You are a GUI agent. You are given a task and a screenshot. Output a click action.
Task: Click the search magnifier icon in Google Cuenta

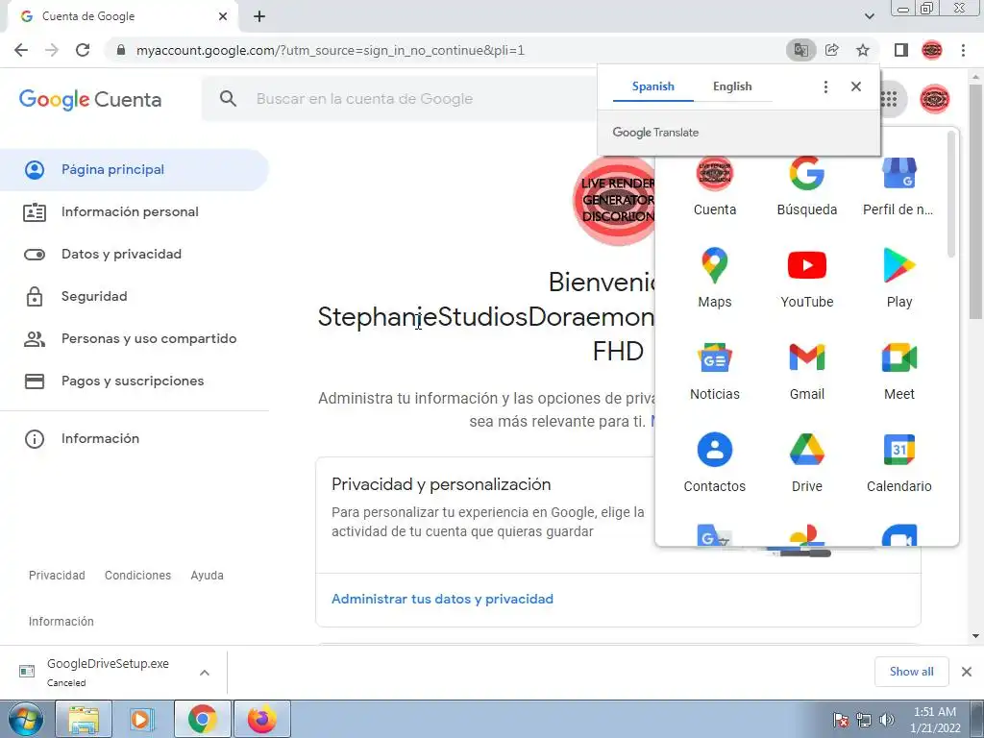point(229,99)
